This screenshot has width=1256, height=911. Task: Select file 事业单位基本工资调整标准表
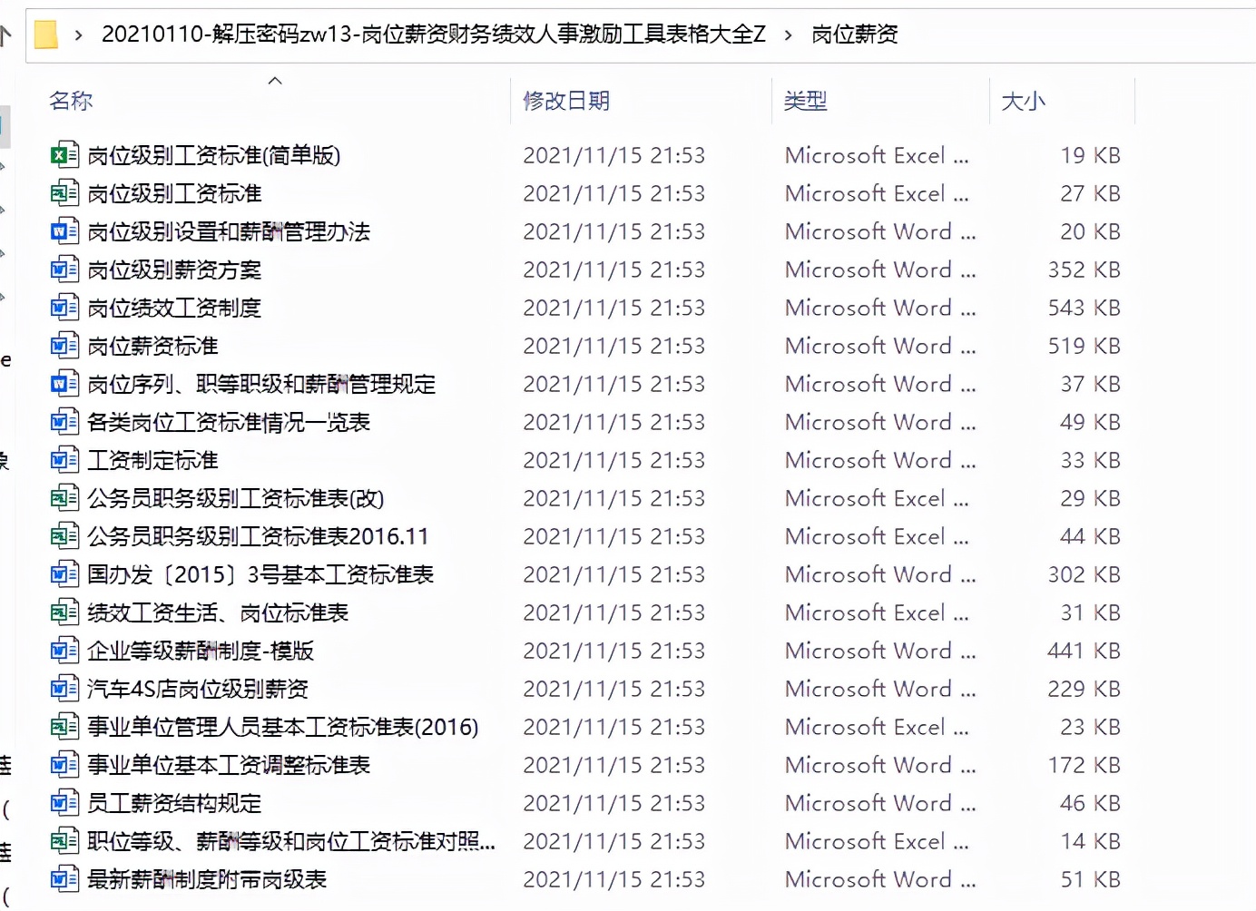pos(229,765)
